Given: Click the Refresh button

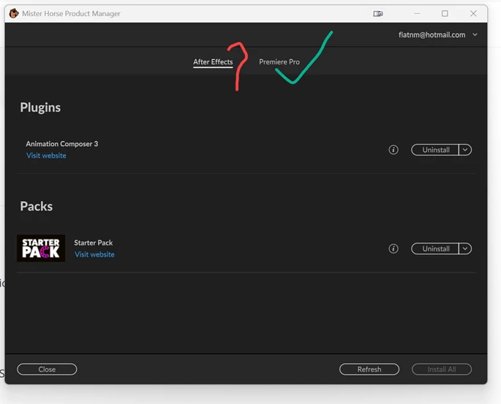Looking at the screenshot, I should click(x=369, y=369).
